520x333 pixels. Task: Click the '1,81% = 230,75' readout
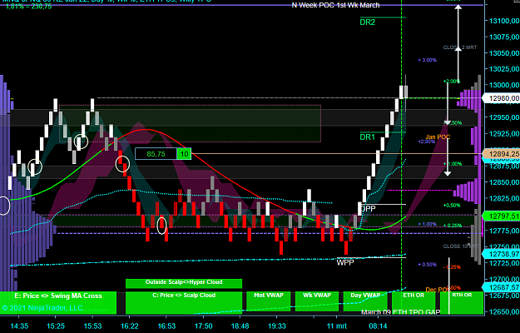[28, 7]
